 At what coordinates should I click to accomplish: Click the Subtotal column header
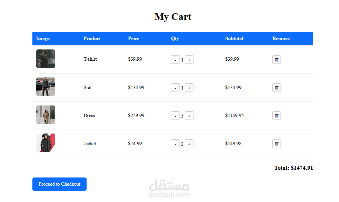coord(234,39)
